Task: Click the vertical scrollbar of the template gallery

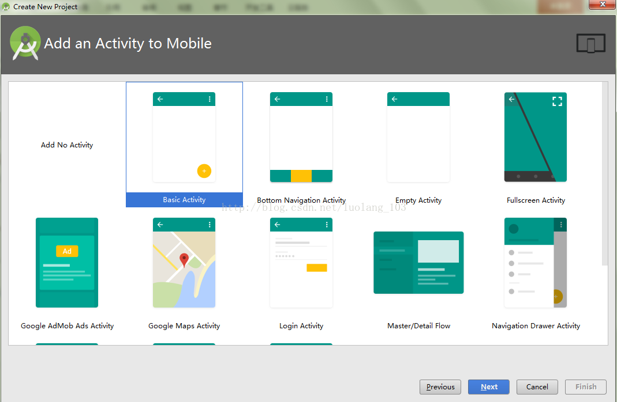Action: 605,174
